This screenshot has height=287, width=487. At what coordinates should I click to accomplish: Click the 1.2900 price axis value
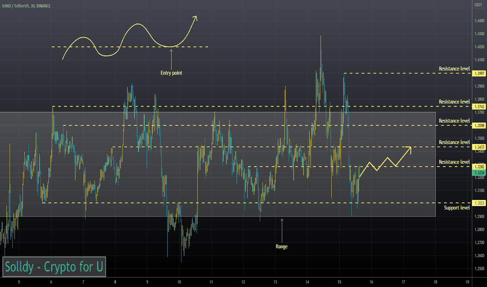tap(480, 217)
